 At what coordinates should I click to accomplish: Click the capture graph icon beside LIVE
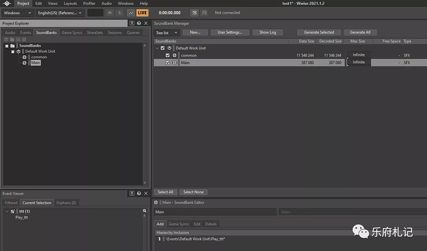(x=131, y=13)
